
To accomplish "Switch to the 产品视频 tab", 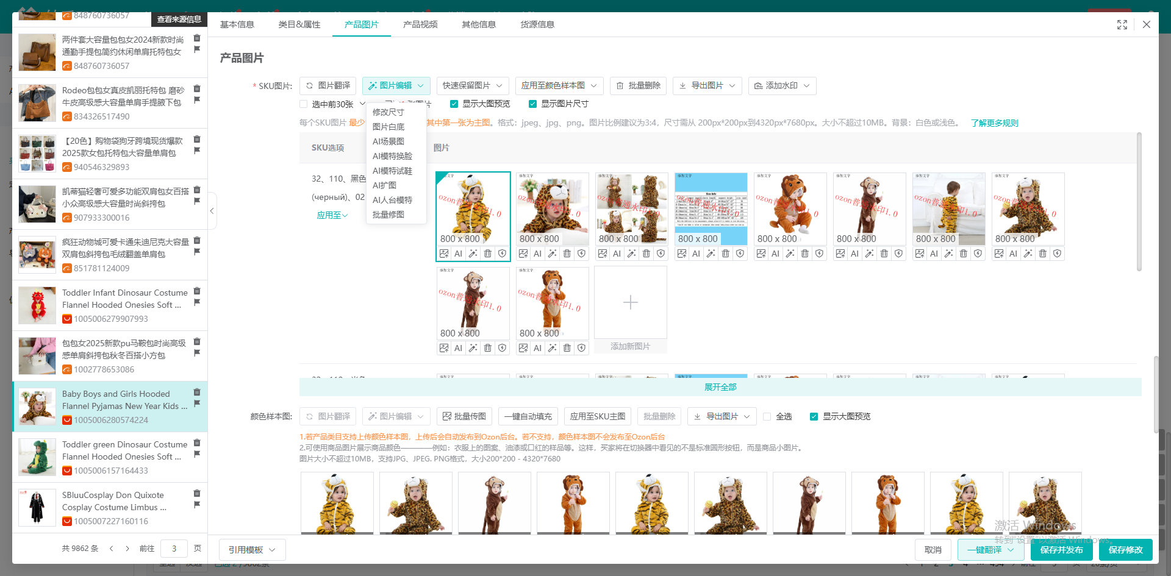I will tap(420, 24).
